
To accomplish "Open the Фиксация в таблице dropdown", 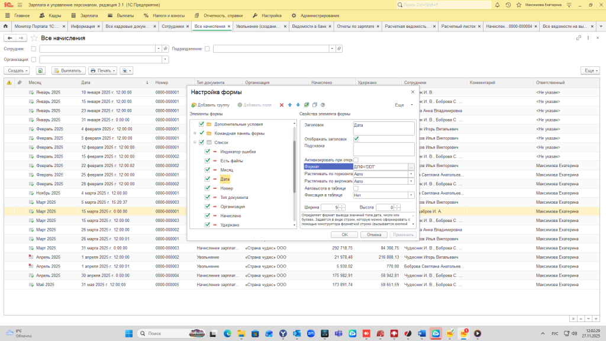I will [x=411, y=195].
